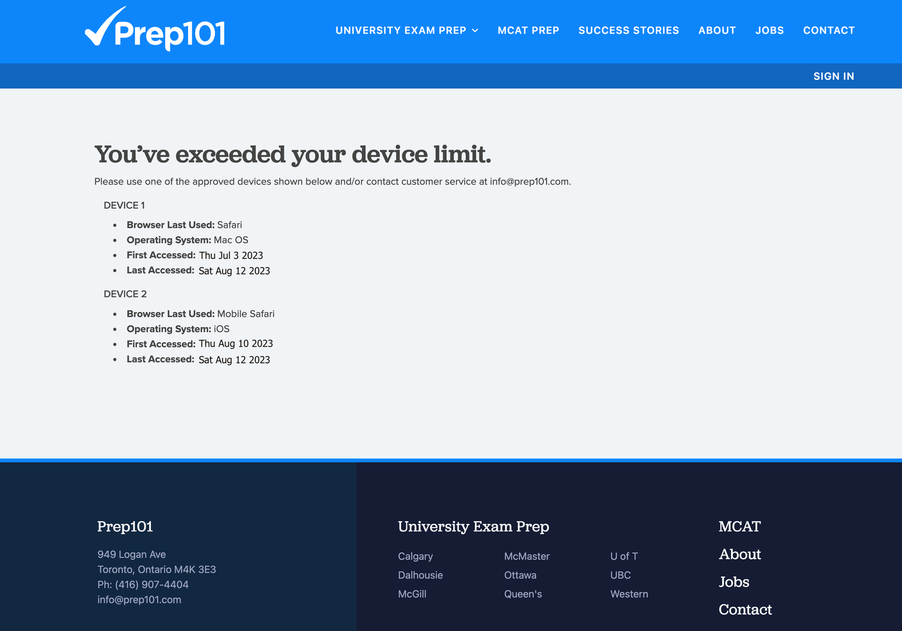
Task: Click the exceeded device limit heading
Action: [292, 154]
